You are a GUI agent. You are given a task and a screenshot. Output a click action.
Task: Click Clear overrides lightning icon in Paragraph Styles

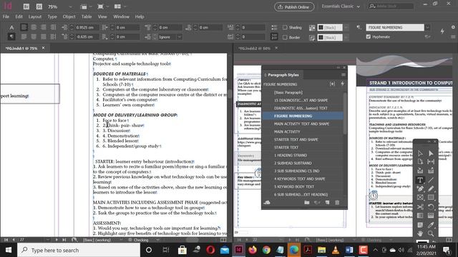[342, 84]
